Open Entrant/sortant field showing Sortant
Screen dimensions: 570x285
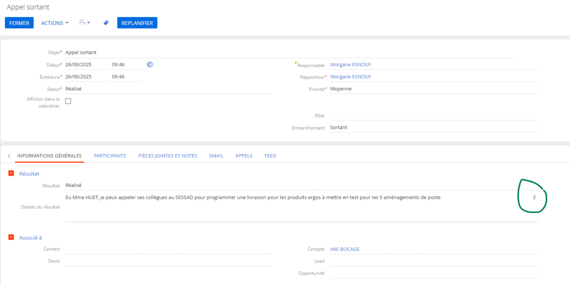point(434,127)
